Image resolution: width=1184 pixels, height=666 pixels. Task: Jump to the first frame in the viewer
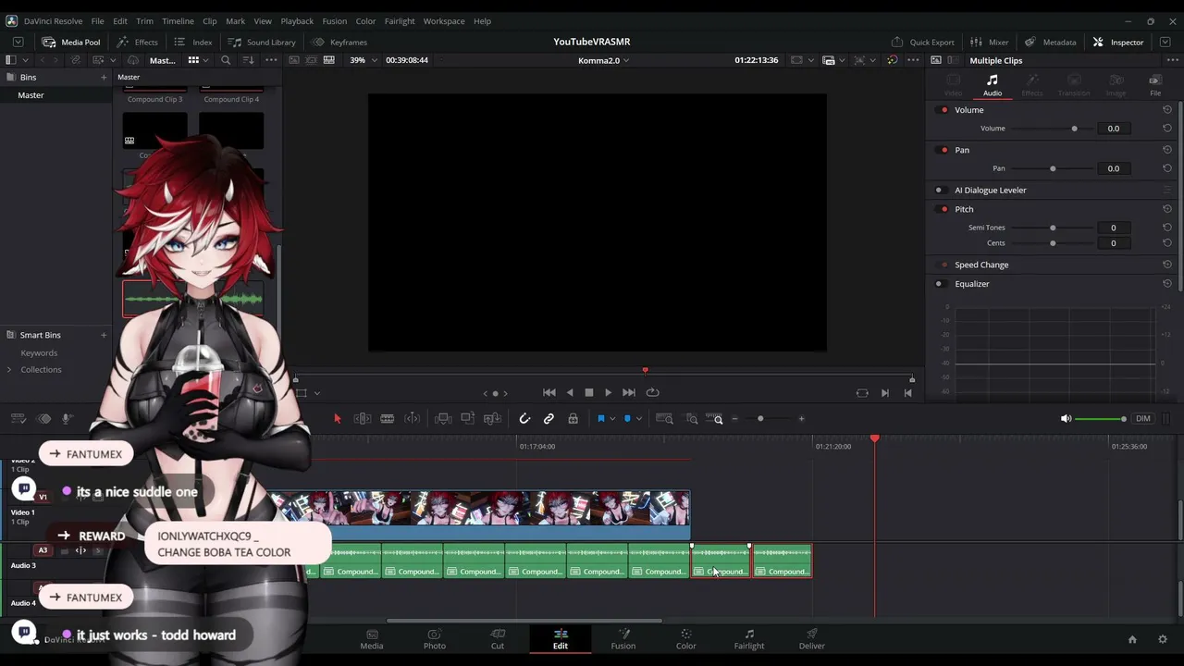[x=549, y=393]
